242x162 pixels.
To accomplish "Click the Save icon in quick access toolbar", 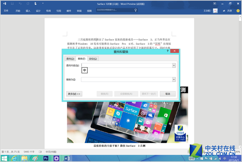I will click(x=12, y=3).
